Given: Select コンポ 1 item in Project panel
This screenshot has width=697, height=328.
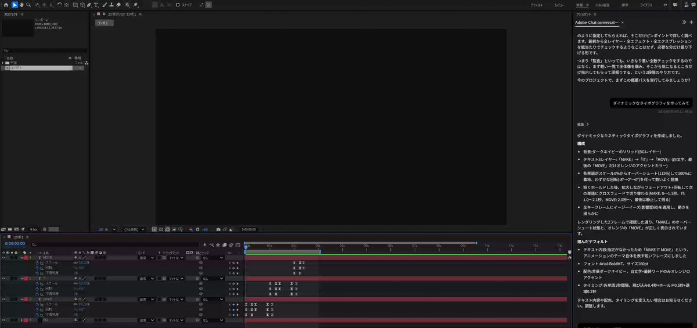Looking at the screenshot, I should point(44,68).
